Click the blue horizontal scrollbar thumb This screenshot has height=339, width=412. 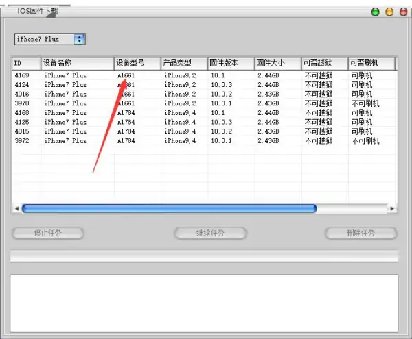point(169,209)
